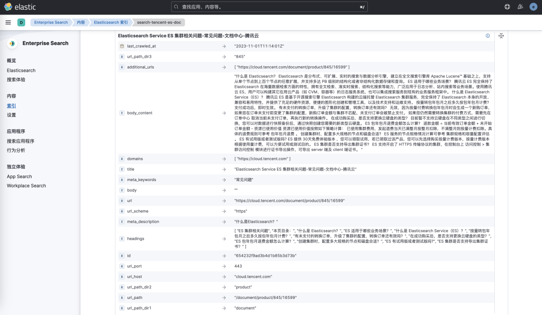Viewport: 542px width, 315px height.
Task: Click the arrow icon in the url_scheme row
Action: coord(224,211)
